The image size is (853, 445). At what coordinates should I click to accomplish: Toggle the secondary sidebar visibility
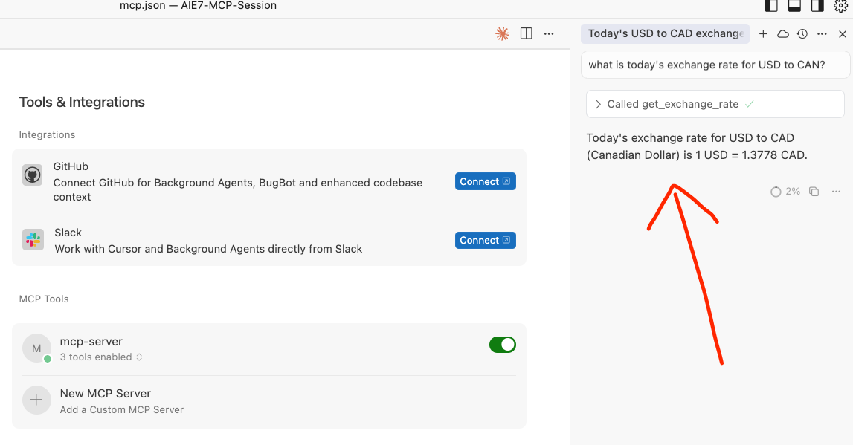click(817, 6)
